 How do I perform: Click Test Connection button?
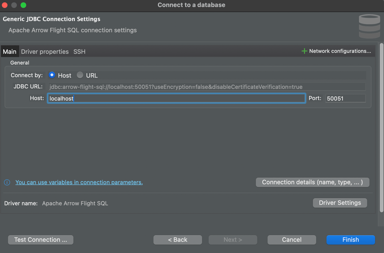(x=41, y=240)
